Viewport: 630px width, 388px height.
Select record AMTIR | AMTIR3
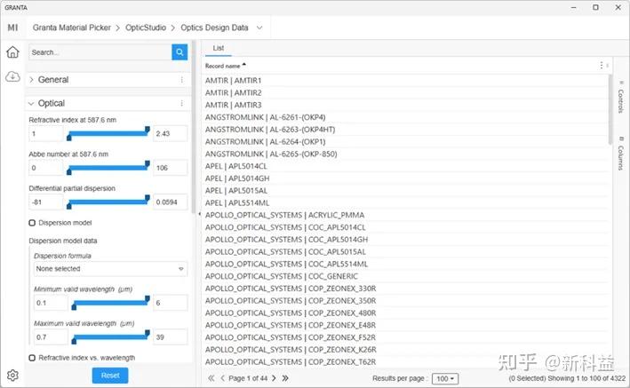point(233,105)
